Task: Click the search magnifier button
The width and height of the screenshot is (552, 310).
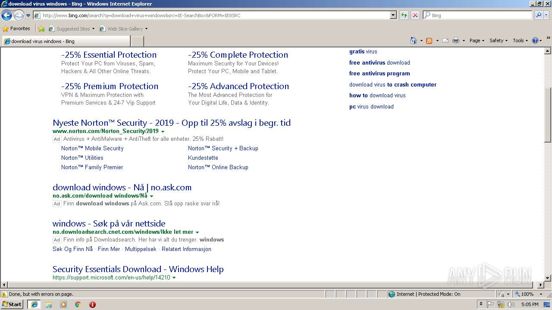Action: click(x=538, y=15)
